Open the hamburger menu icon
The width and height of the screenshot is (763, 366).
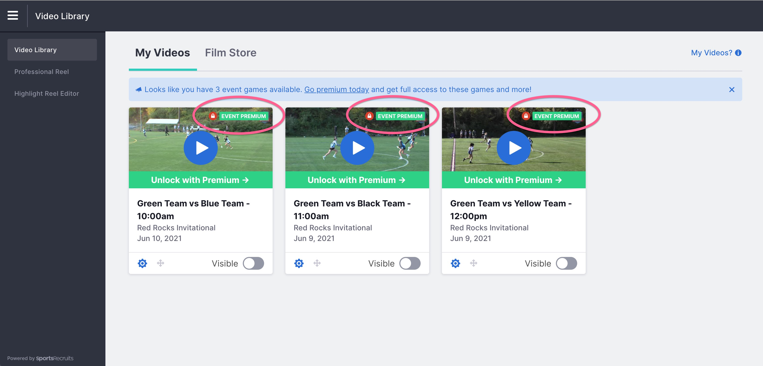[x=13, y=15]
